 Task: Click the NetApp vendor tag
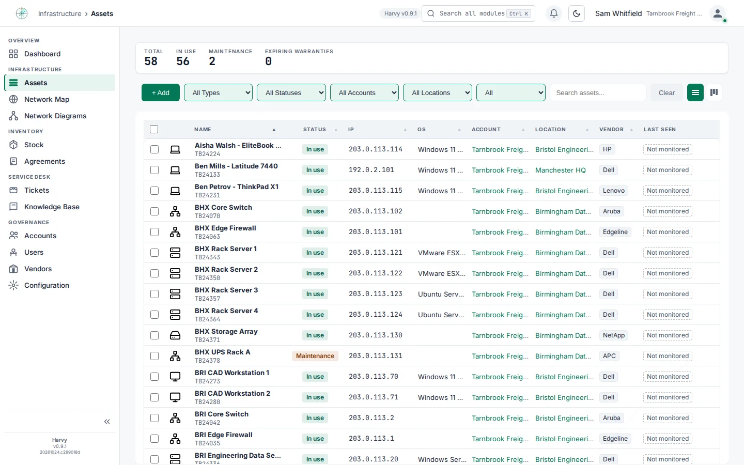tap(614, 335)
